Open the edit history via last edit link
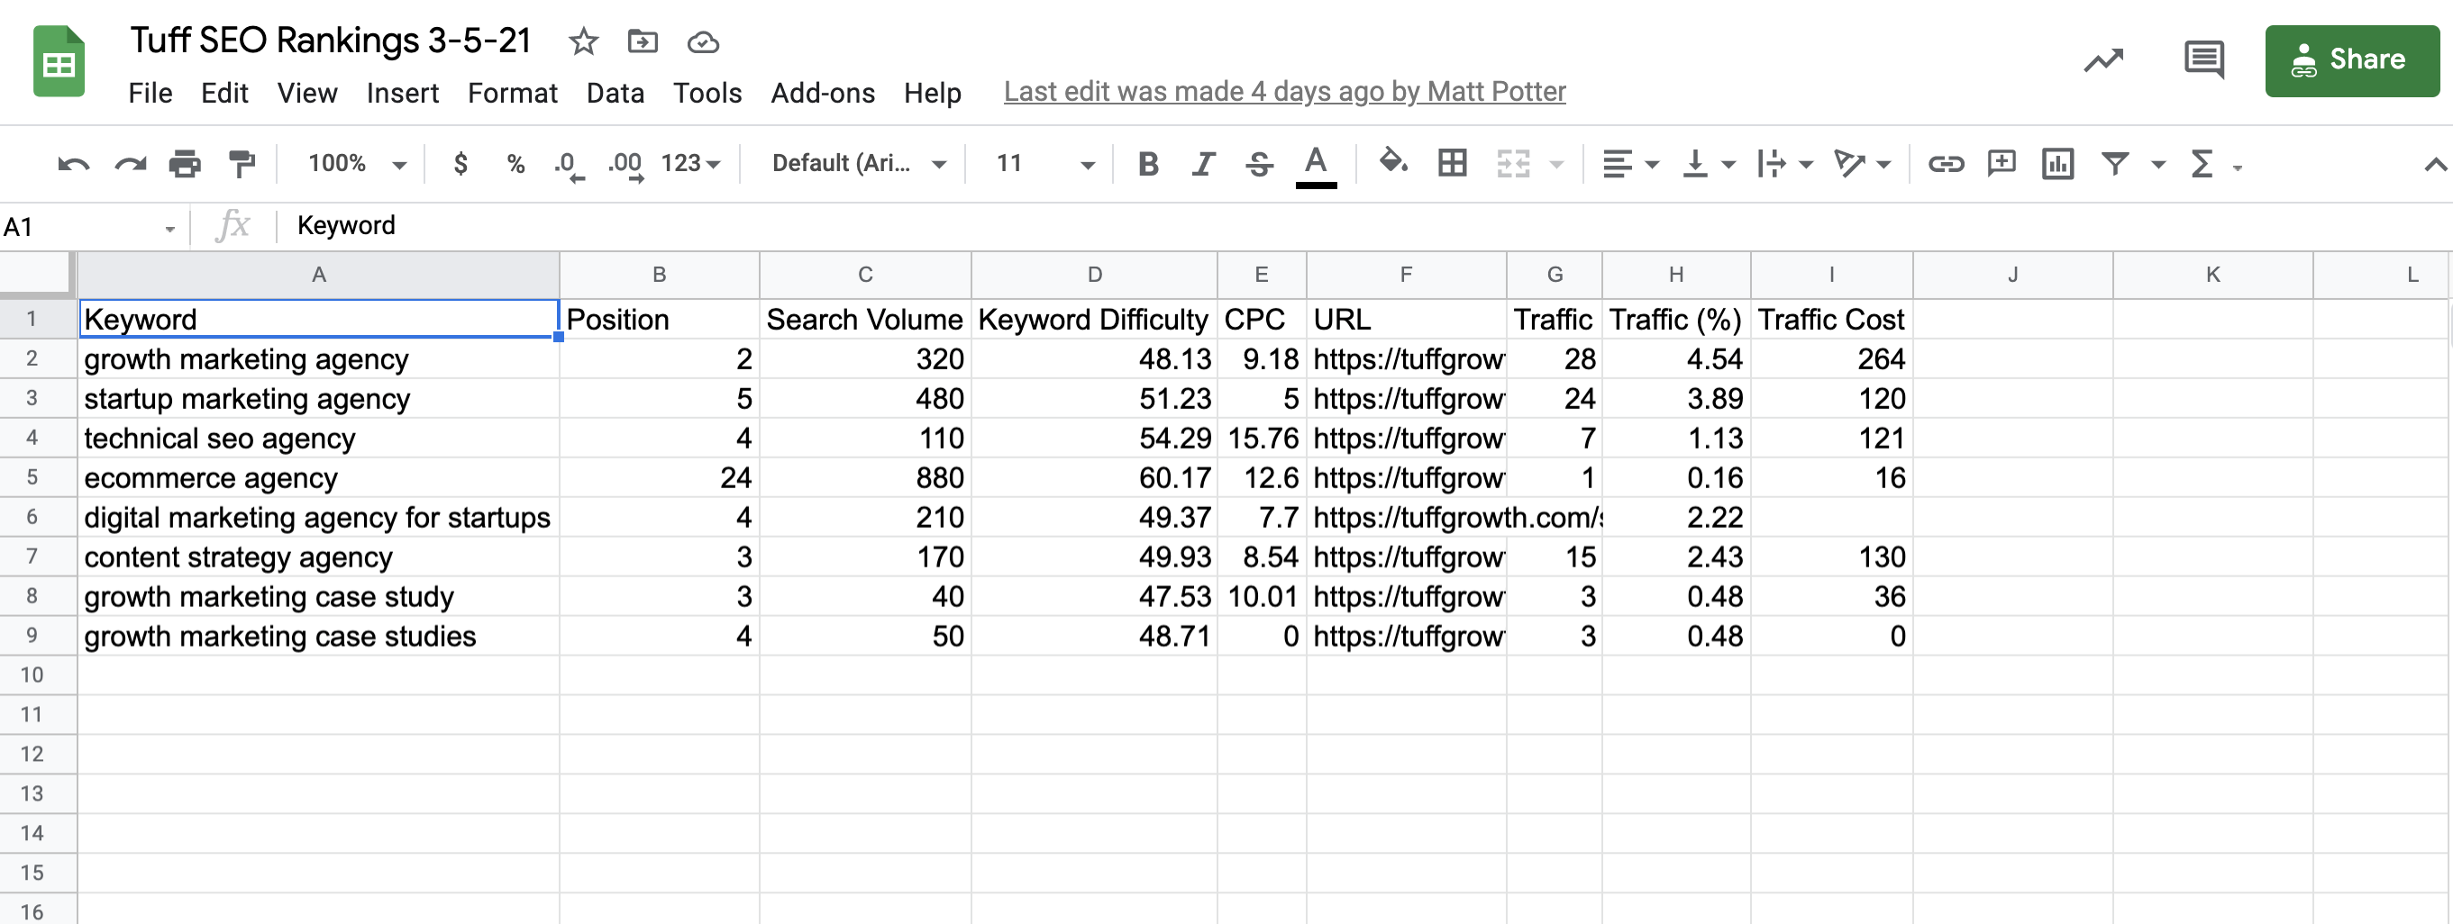Image resolution: width=2453 pixels, height=924 pixels. click(x=1284, y=91)
